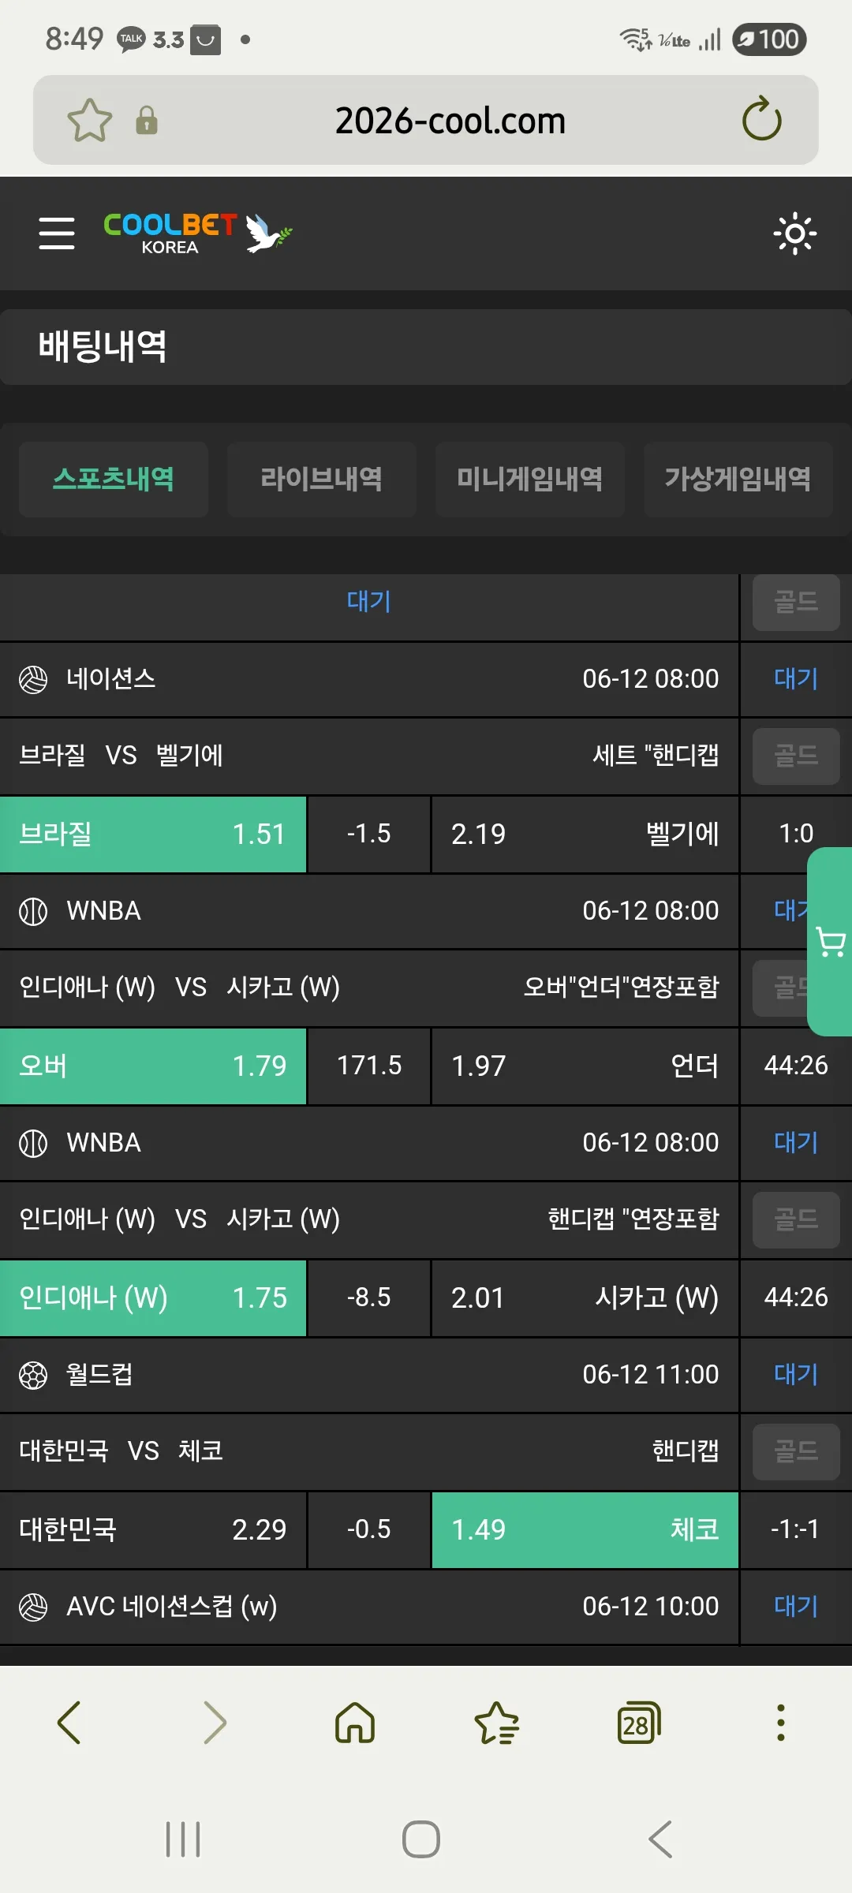The image size is (852, 1893).
Task: Navigate back with the browser back arrow
Action: tap(69, 1723)
